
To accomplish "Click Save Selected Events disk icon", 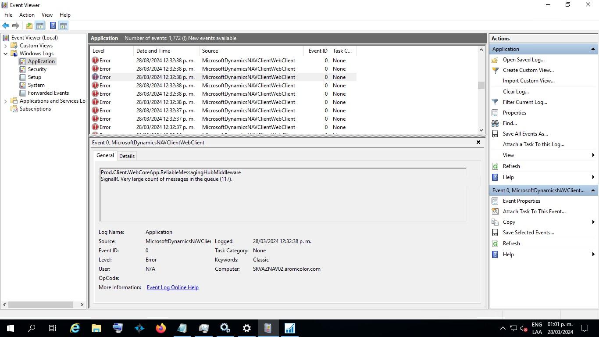I will click(x=495, y=233).
